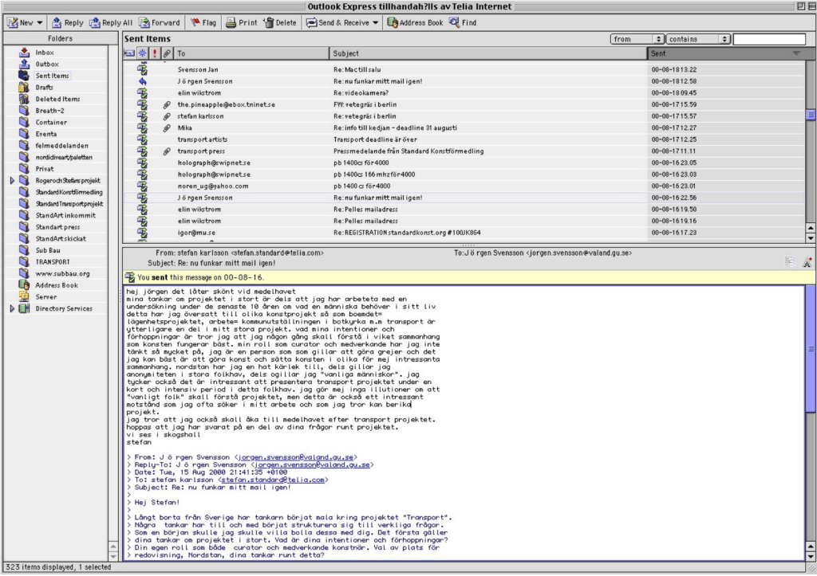This screenshot has width=817, height=576.
Task: Select the Inbox folder
Action: pos(44,53)
